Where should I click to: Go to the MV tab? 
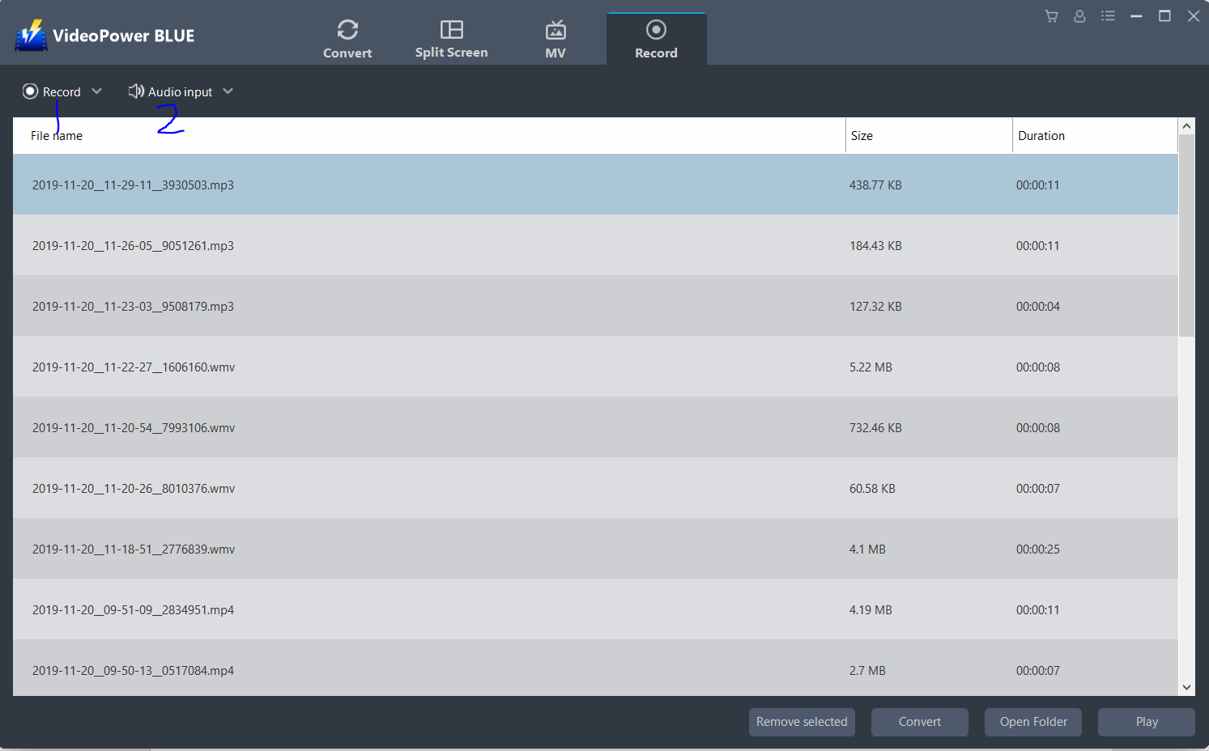tap(556, 39)
